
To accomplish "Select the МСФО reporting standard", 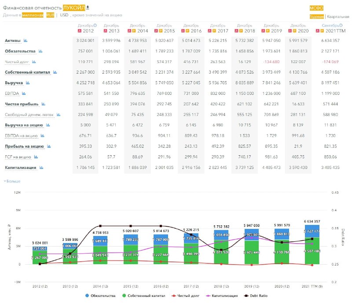I will tap(316, 8).
